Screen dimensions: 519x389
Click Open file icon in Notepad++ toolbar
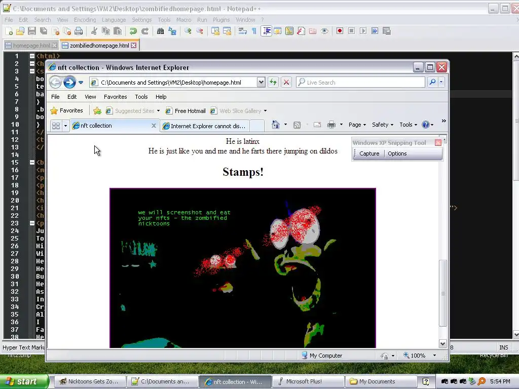pyautogui.click(x=20, y=31)
